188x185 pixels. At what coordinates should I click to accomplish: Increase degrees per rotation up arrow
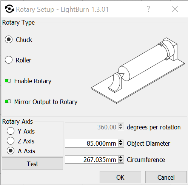point(121,125)
